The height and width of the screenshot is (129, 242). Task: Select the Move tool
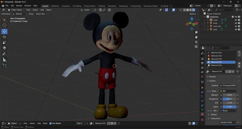(x=4, y=31)
